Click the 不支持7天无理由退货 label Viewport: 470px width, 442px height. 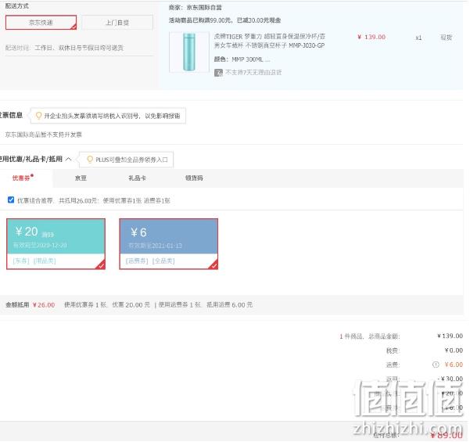[253, 72]
